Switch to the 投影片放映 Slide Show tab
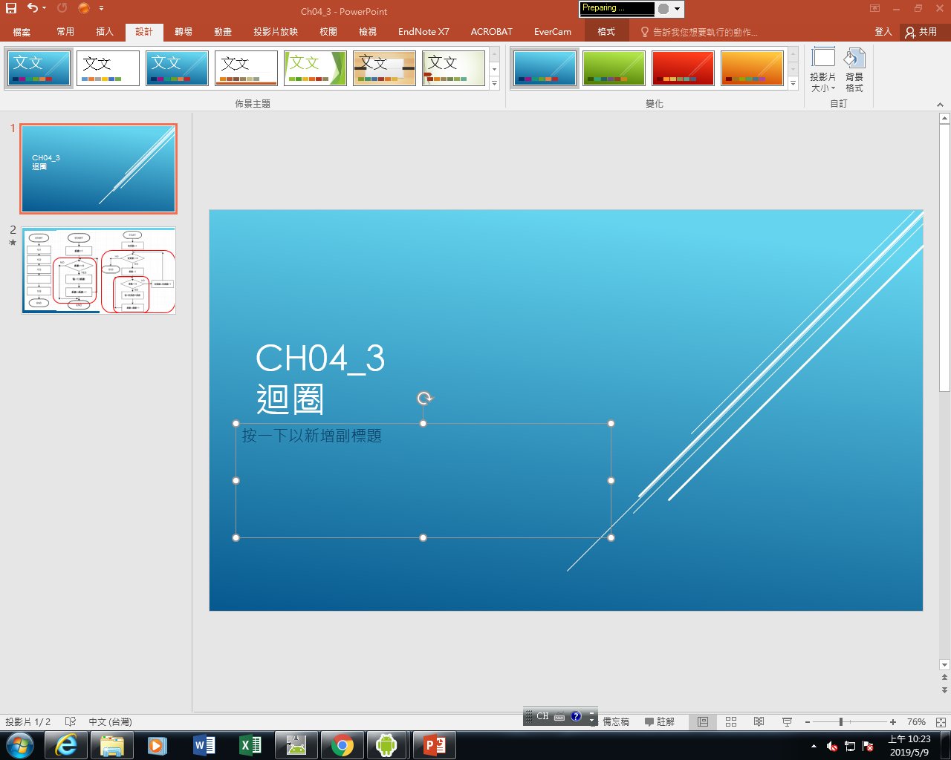This screenshot has width=951, height=760. [x=276, y=32]
